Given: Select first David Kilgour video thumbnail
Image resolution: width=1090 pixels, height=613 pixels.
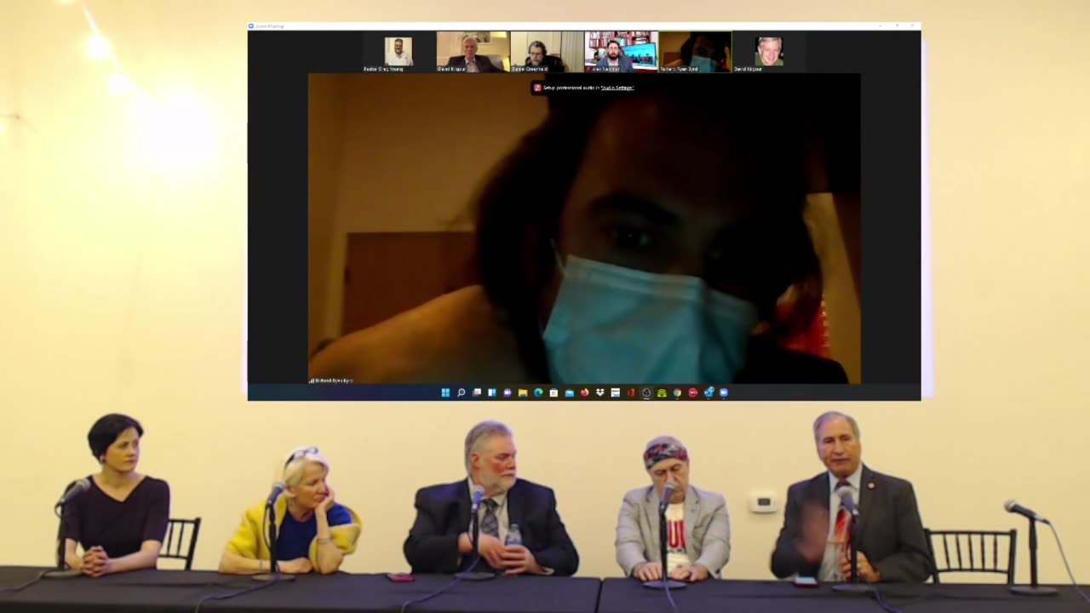Looking at the screenshot, I should [473, 52].
